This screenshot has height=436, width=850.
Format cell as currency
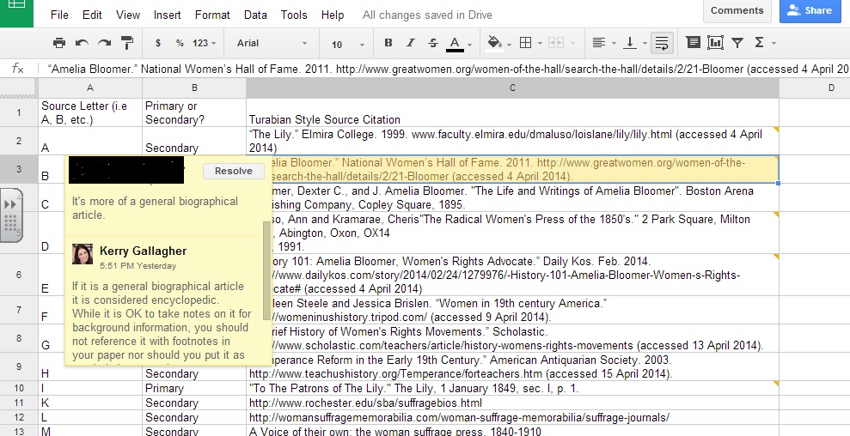(x=158, y=43)
